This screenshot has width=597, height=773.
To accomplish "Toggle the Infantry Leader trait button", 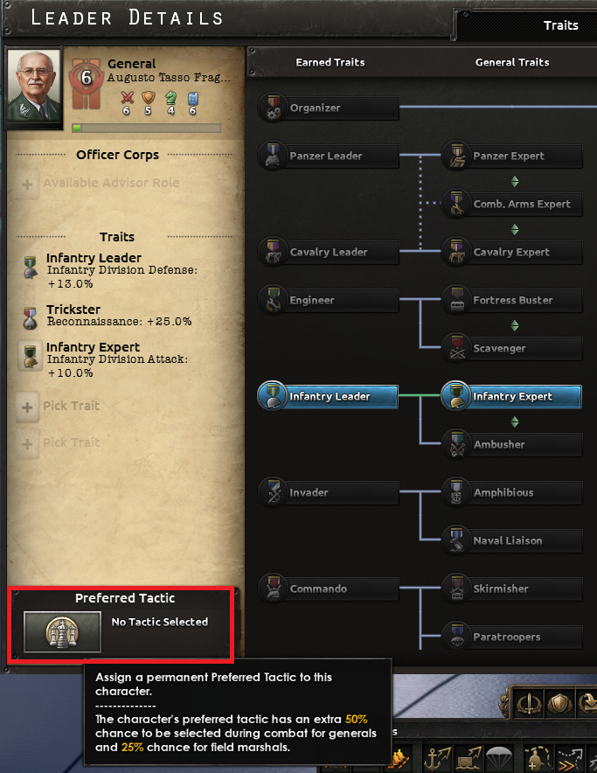I will click(328, 396).
